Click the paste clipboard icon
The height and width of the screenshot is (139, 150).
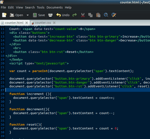(x=98, y=15)
